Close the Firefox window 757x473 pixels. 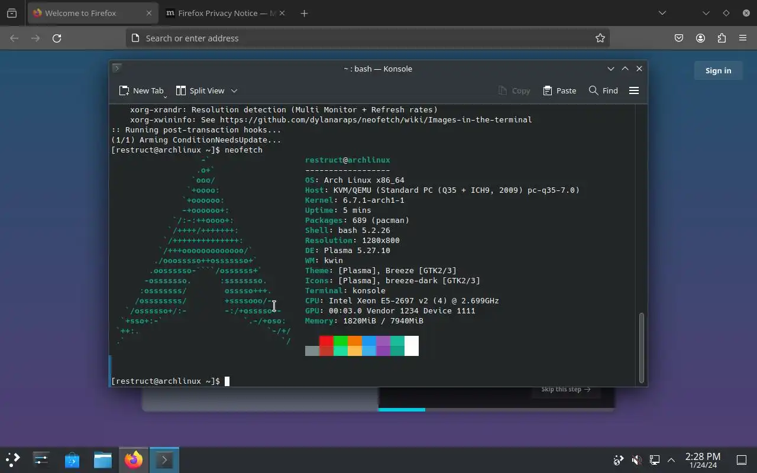point(746,13)
